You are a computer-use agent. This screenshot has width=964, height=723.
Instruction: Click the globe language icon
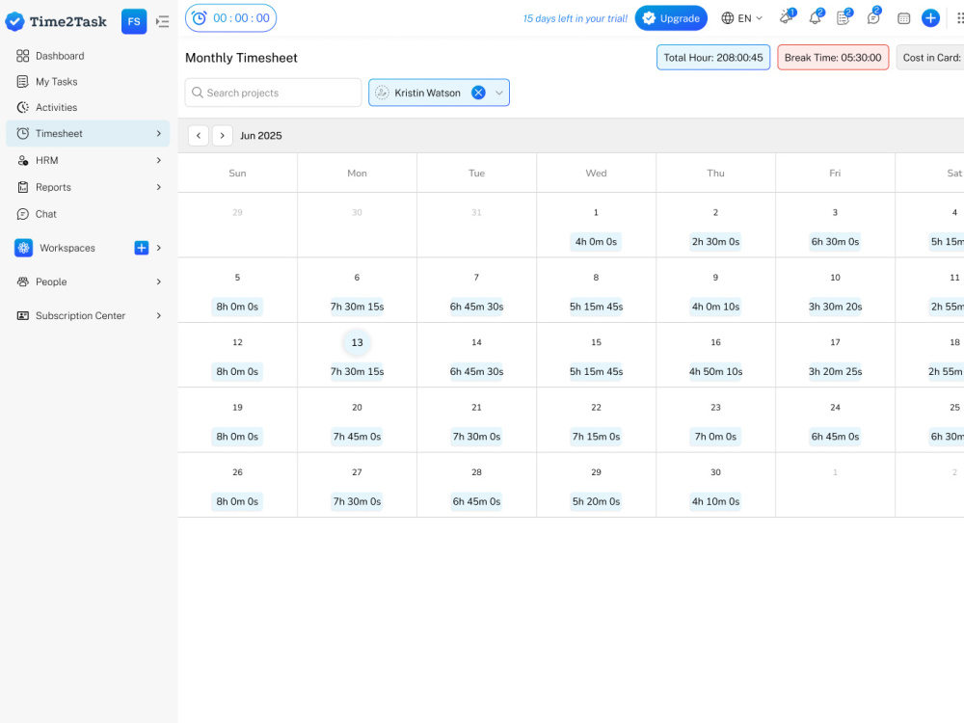coord(727,18)
